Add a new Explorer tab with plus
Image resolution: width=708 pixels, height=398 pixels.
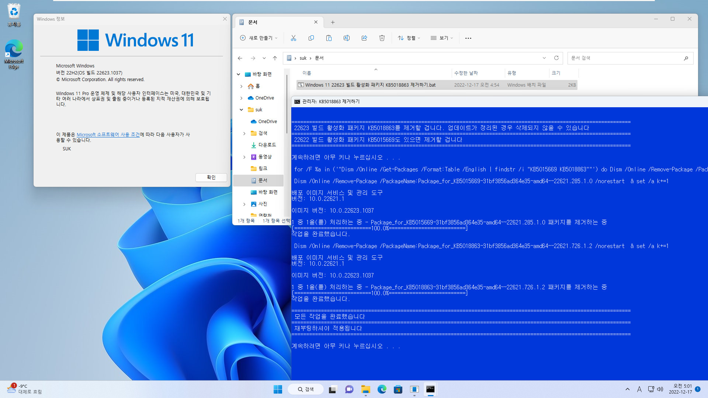point(333,22)
